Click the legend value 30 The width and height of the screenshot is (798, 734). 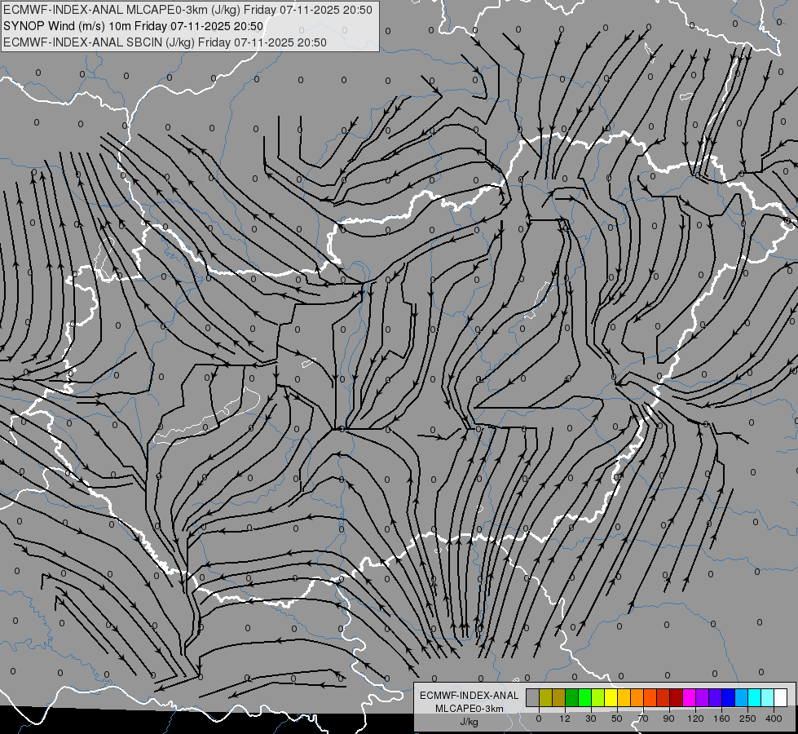(591, 719)
